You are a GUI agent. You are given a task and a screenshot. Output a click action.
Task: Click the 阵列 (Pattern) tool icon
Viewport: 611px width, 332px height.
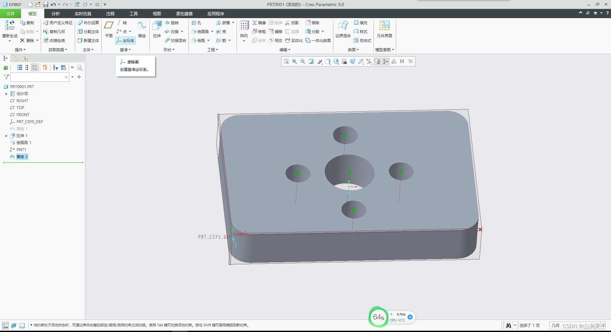click(244, 26)
